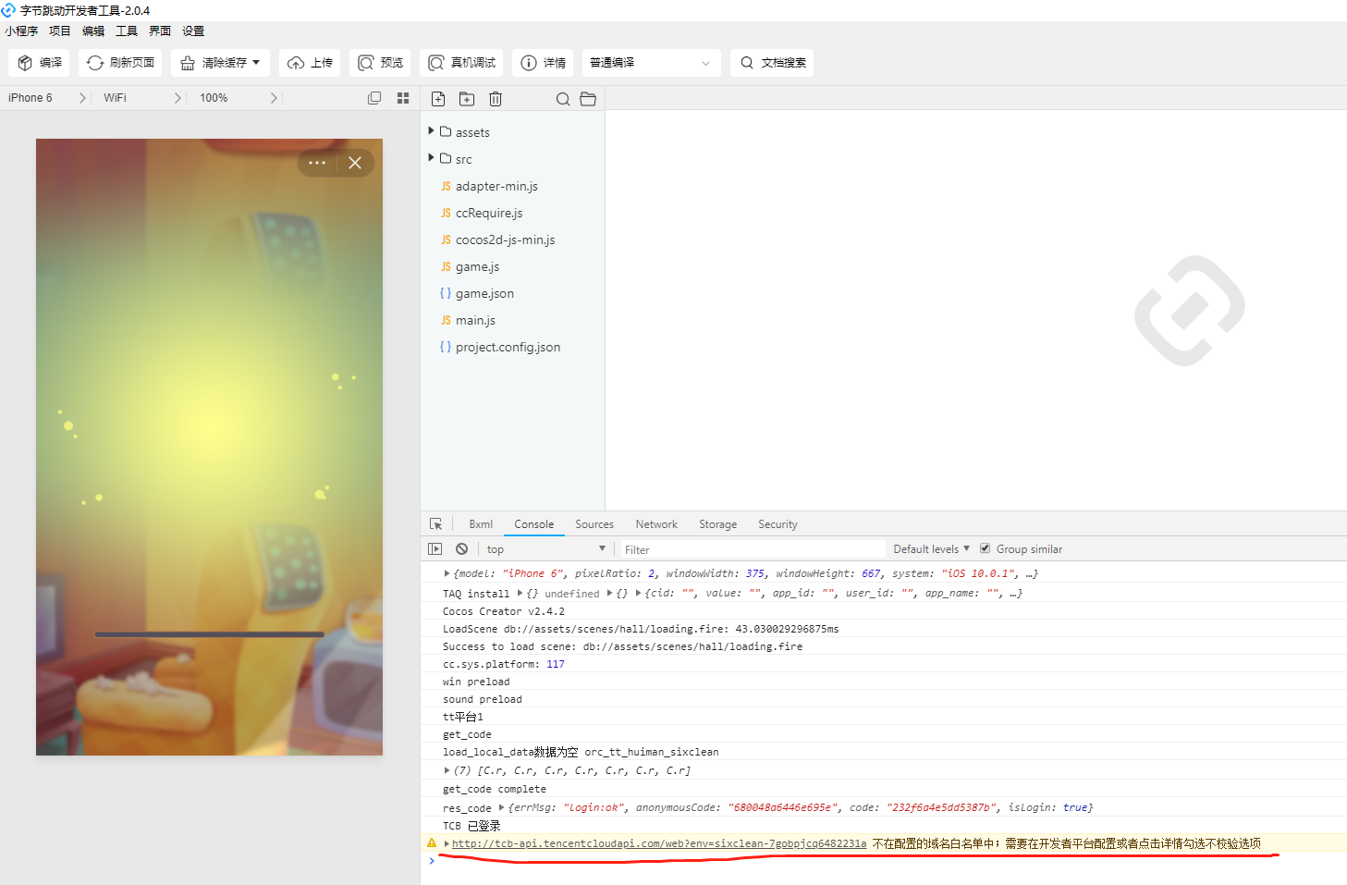Expand the model iPhone 6 log object

pyautogui.click(x=447, y=573)
